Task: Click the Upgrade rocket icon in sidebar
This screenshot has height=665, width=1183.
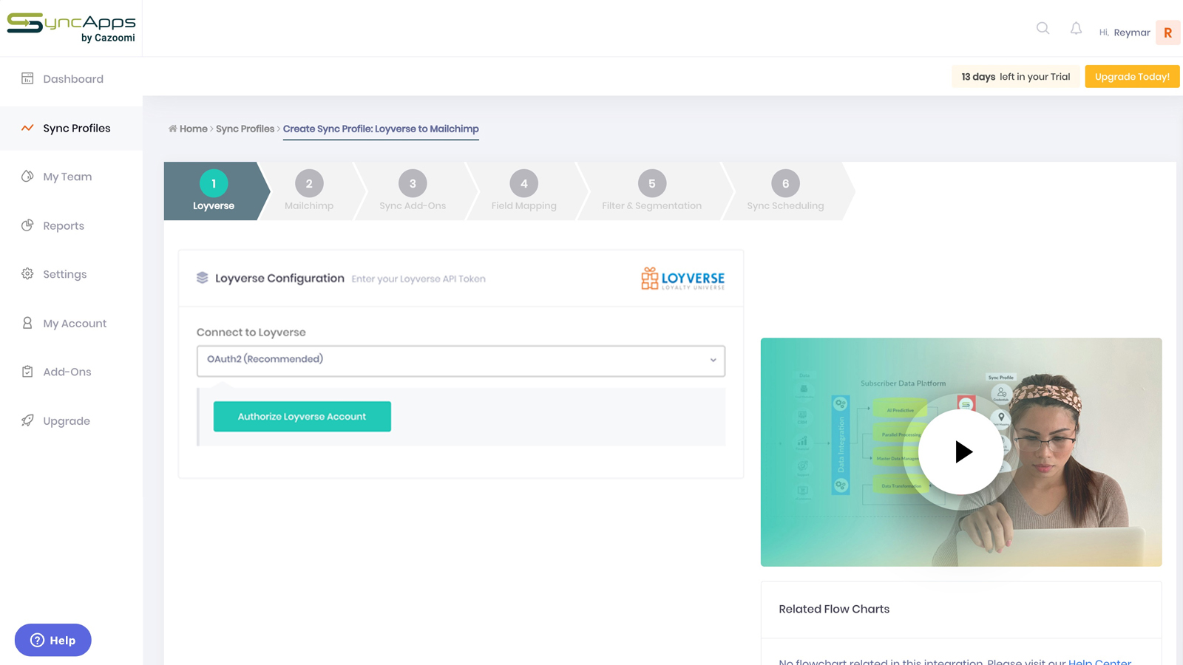Action: [x=27, y=420]
